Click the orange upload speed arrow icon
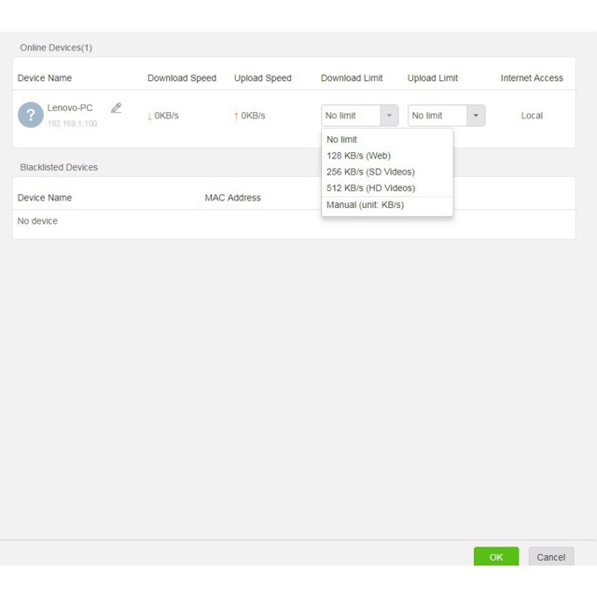Image resolution: width=597 pixels, height=597 pixels. pos(236,116)
